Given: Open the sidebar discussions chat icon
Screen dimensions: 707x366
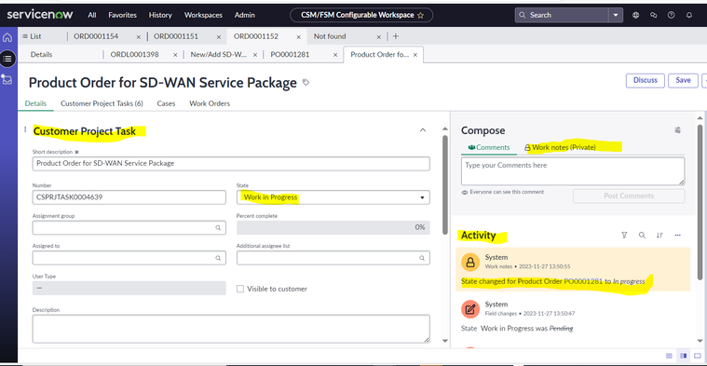Looking at the screenshot, I should [x=653, y=15].
